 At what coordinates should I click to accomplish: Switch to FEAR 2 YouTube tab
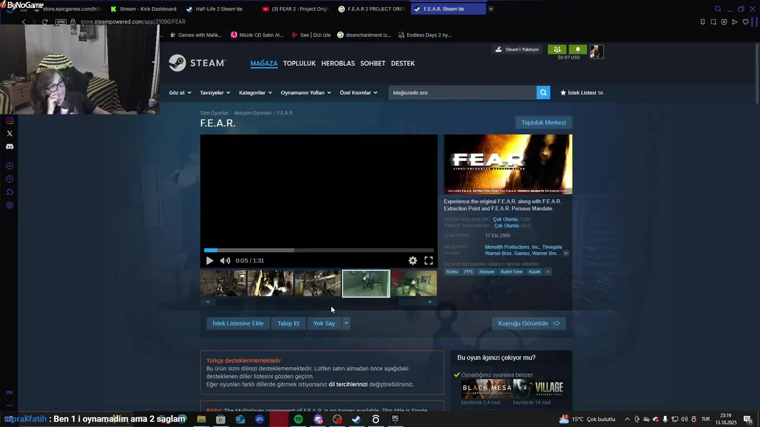[x=295, y=9]
